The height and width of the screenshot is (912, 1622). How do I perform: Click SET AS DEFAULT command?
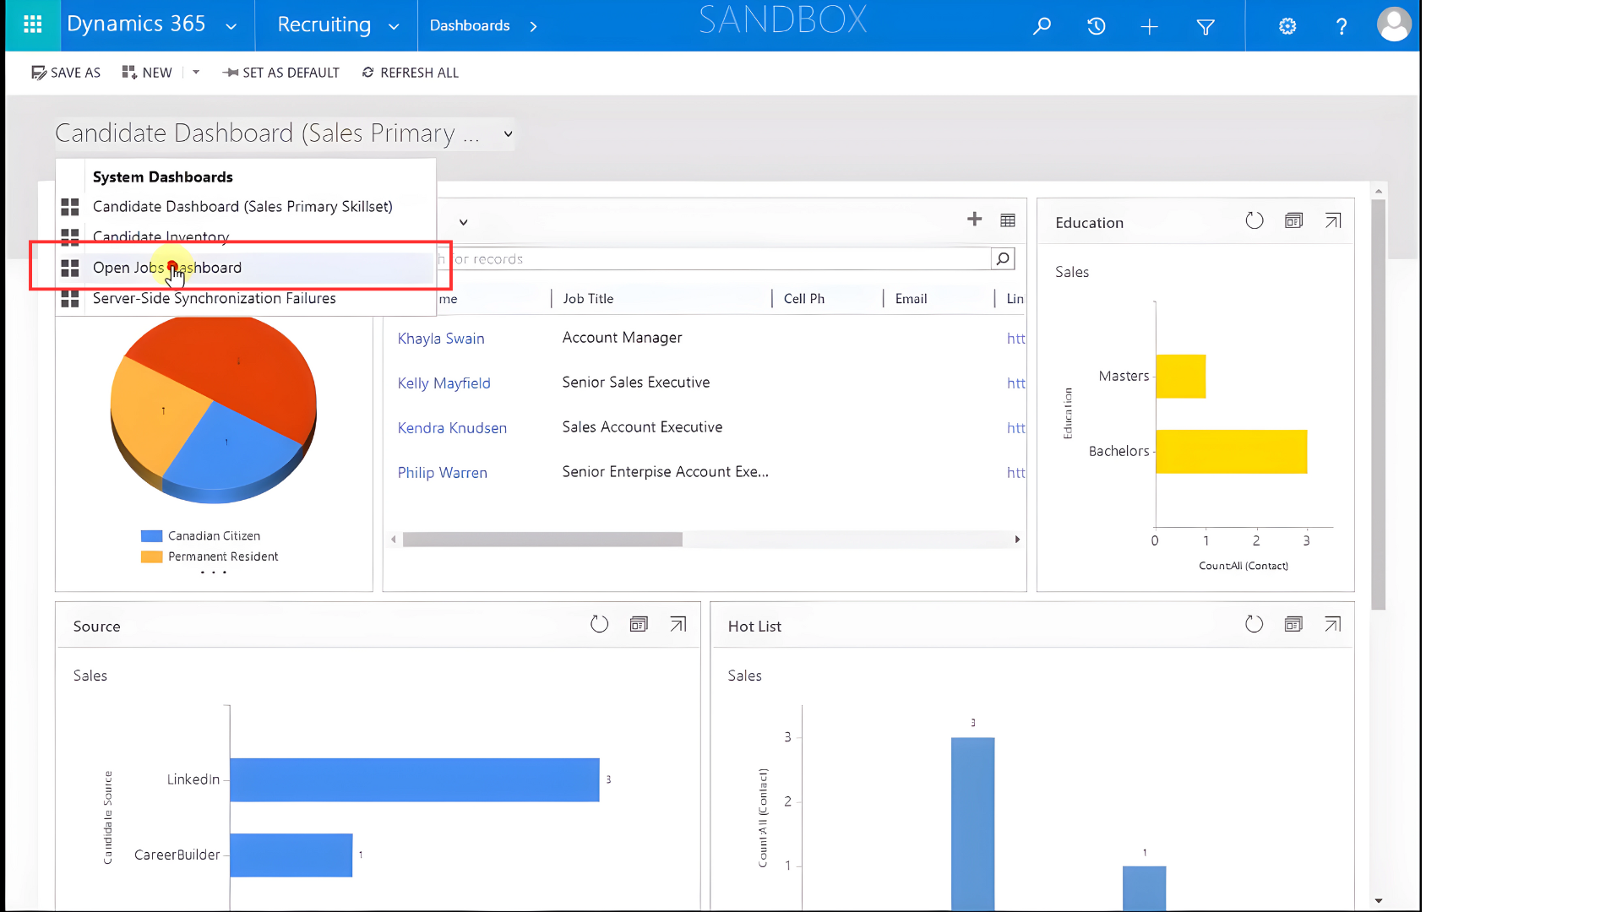[281, 73]
